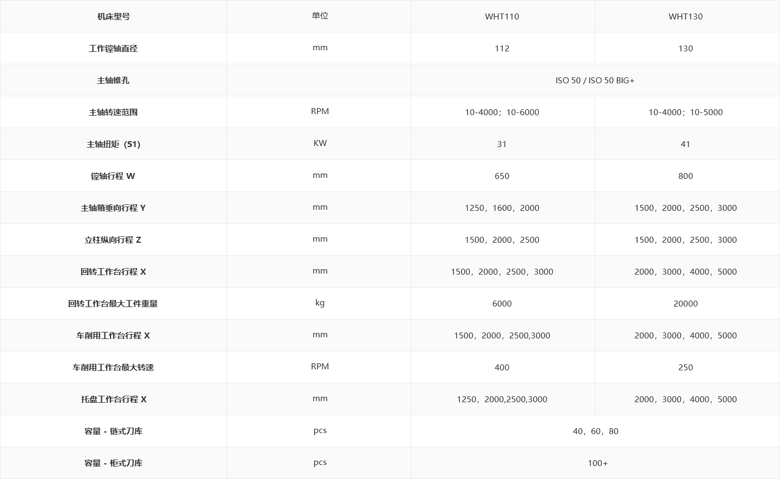
Task: Select the 40，60，80 chain magazine capacity cell
Action: [595, 431]
